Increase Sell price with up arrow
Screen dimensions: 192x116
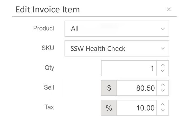pyautogui.click(x=162, y=86)
